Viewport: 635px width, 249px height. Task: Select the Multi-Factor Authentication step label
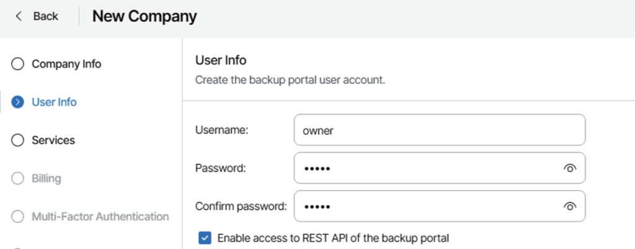100,217
